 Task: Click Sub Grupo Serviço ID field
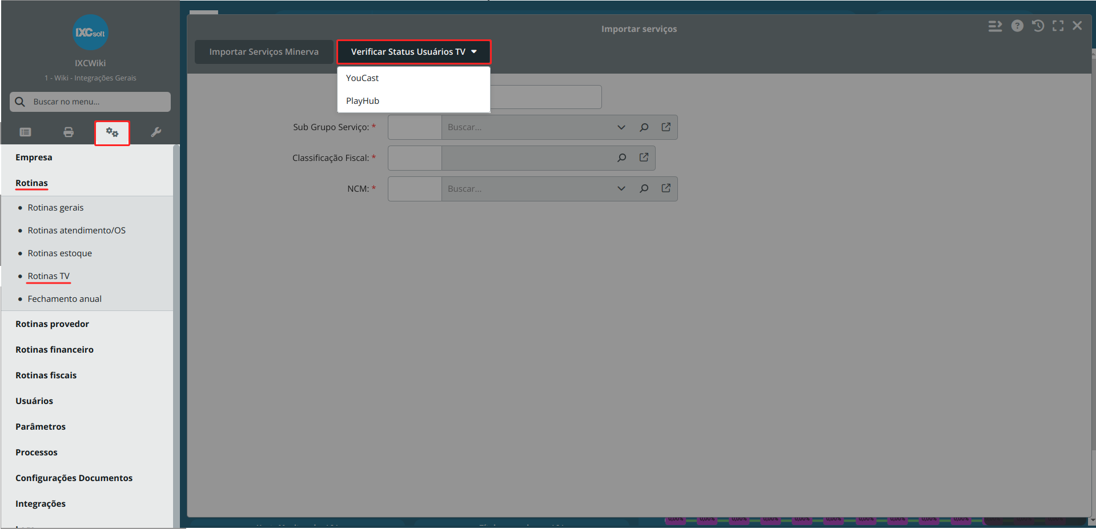click(415, 127)
